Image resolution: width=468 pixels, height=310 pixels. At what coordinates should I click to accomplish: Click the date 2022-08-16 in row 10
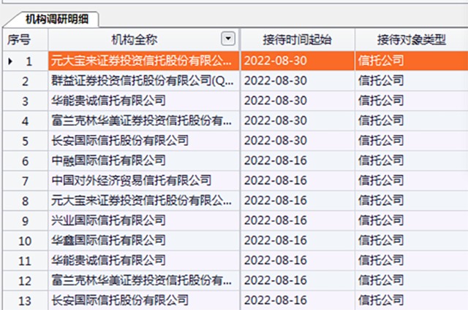click(276, 240)
